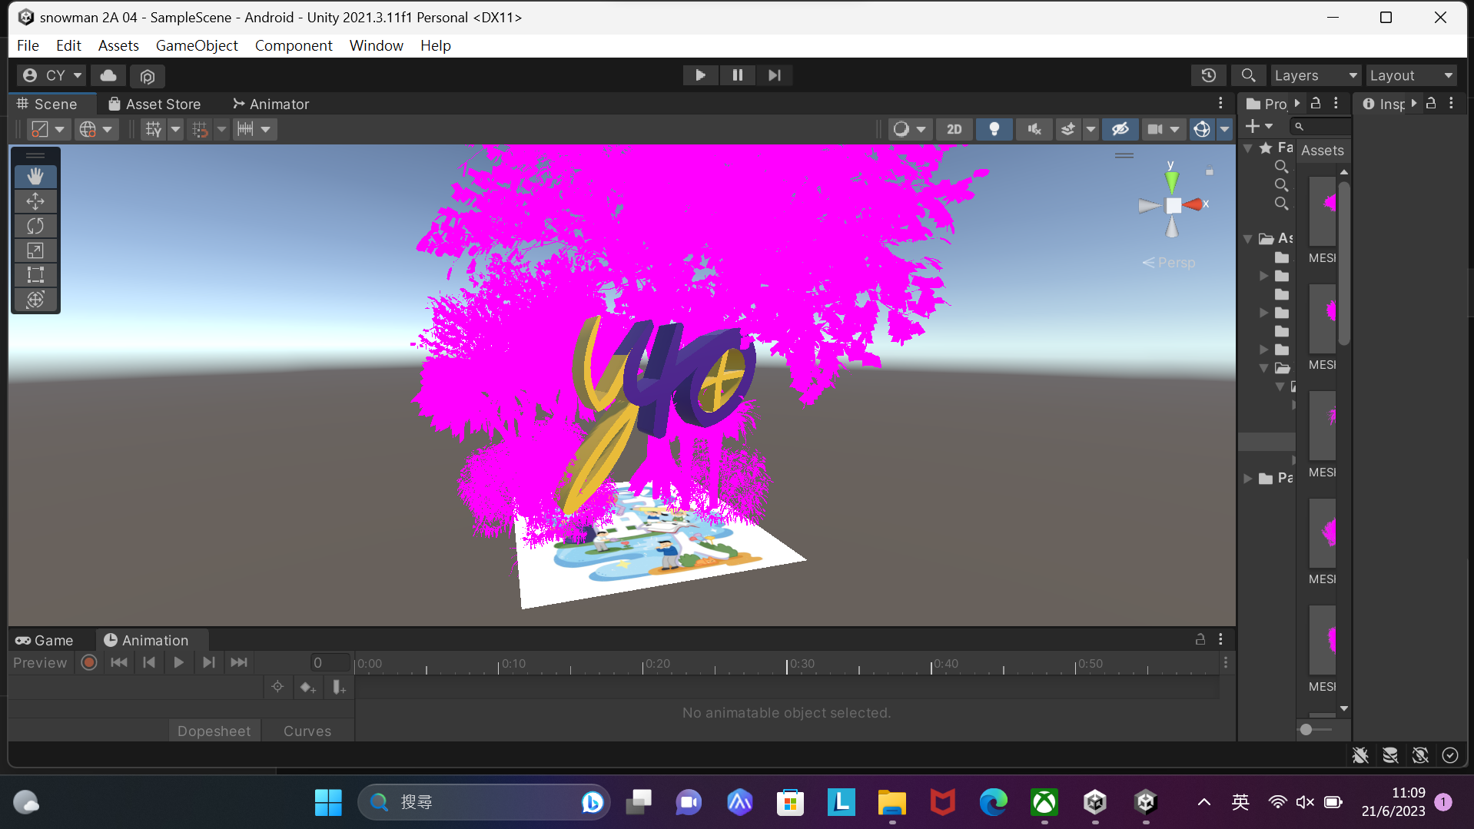Toggle animation record mode

pyautogui.click(x=89, y=663)
